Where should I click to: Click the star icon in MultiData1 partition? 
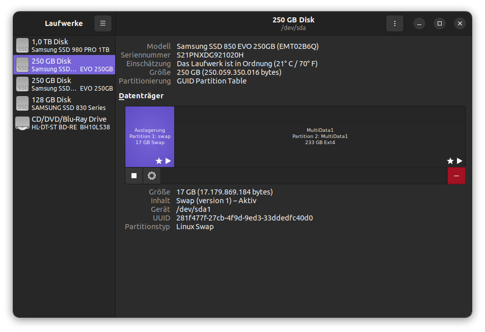pyautogui.click(x=450, y=161)
